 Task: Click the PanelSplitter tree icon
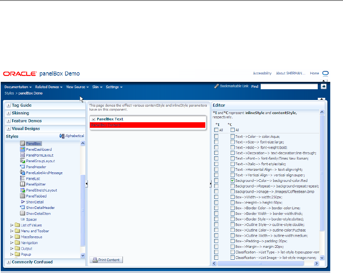[22, 184]
